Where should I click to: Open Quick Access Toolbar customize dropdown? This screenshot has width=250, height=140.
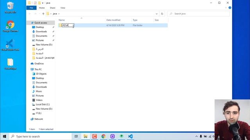[x=43, y=3]
